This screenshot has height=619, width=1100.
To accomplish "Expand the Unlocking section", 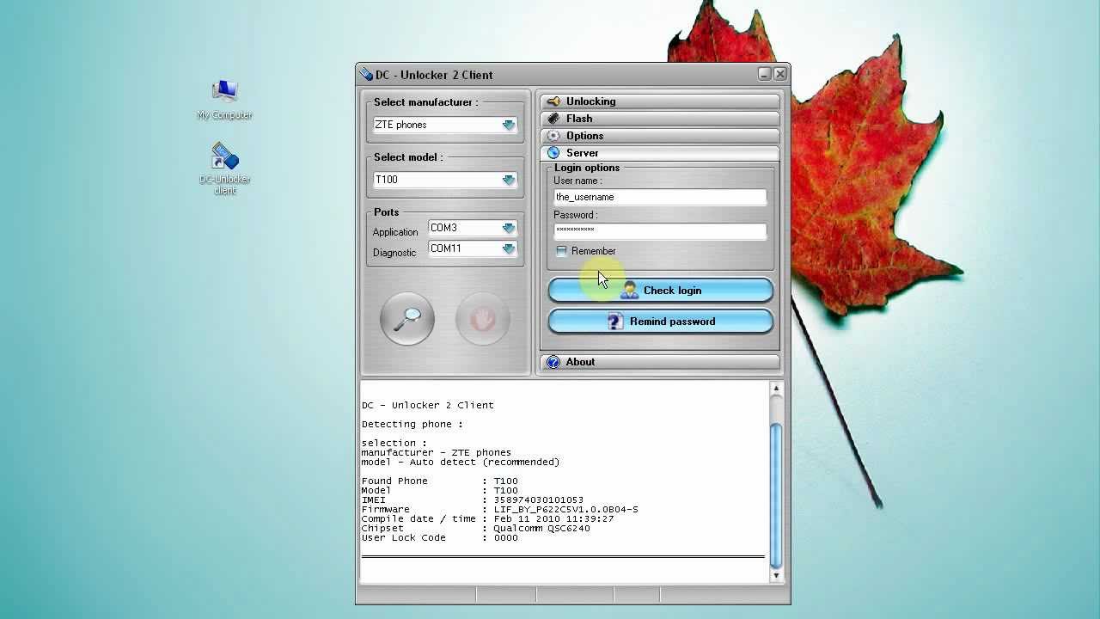I will pos(660,101).
